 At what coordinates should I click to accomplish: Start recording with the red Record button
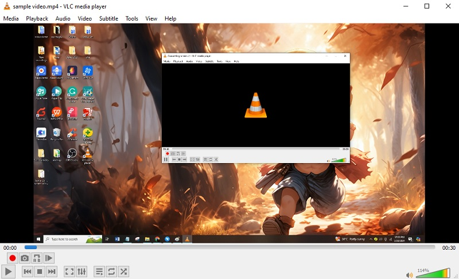[x=12, y=258]
